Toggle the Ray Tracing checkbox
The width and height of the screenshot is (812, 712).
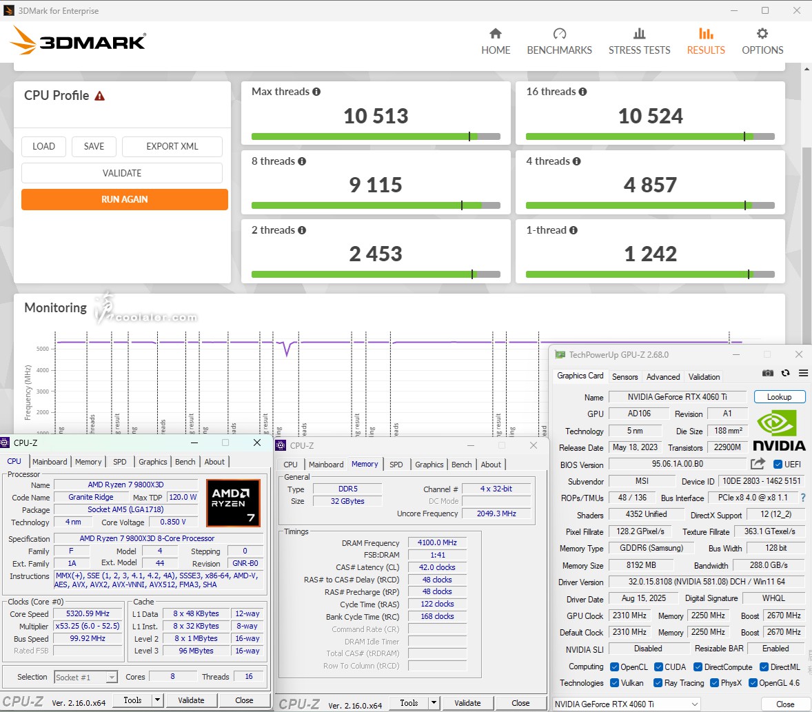(658, 683)
